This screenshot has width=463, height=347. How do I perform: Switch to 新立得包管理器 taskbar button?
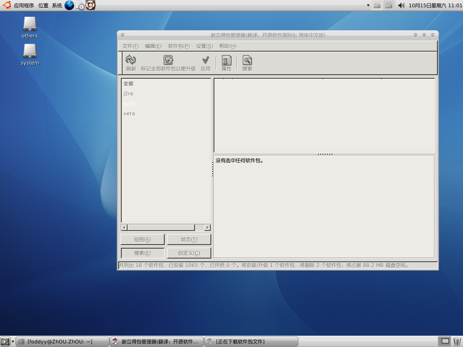tap(156, 342)
